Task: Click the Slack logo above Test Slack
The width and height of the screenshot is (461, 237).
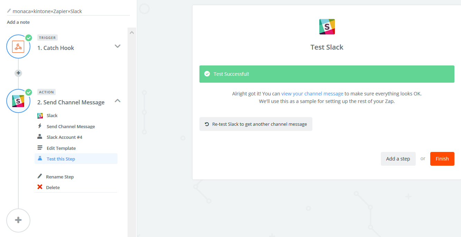Action: [x=327, y=27]
